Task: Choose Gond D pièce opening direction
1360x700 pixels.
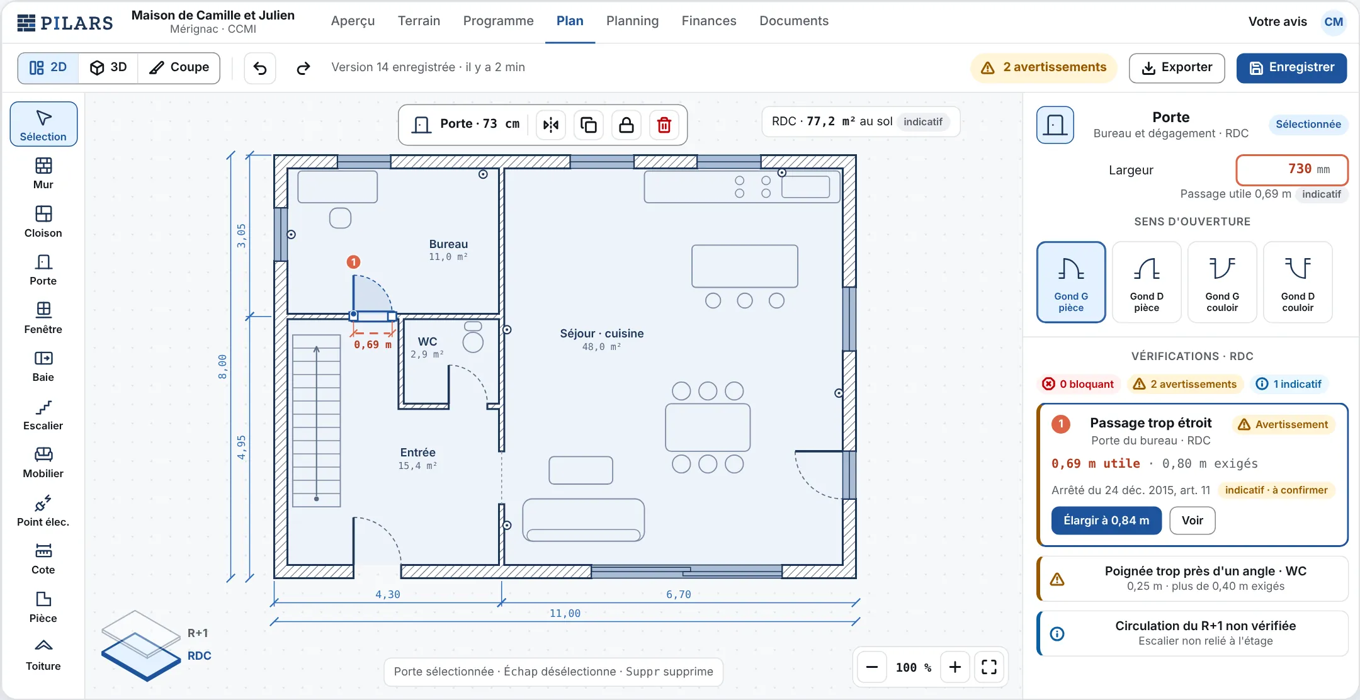Action: [x=1147, y=282]
